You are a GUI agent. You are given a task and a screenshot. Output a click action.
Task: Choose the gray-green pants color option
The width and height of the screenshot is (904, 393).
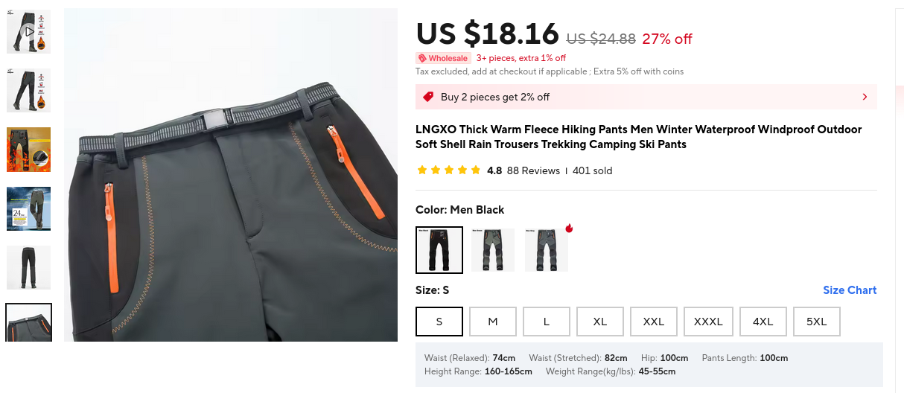(x=493, y=250)
